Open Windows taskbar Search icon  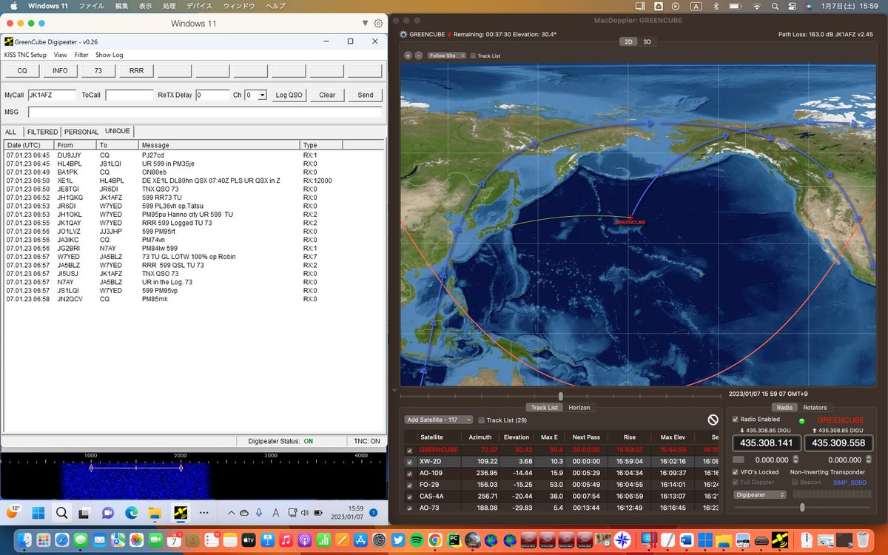pyautogui.click(x=61, y=512)
